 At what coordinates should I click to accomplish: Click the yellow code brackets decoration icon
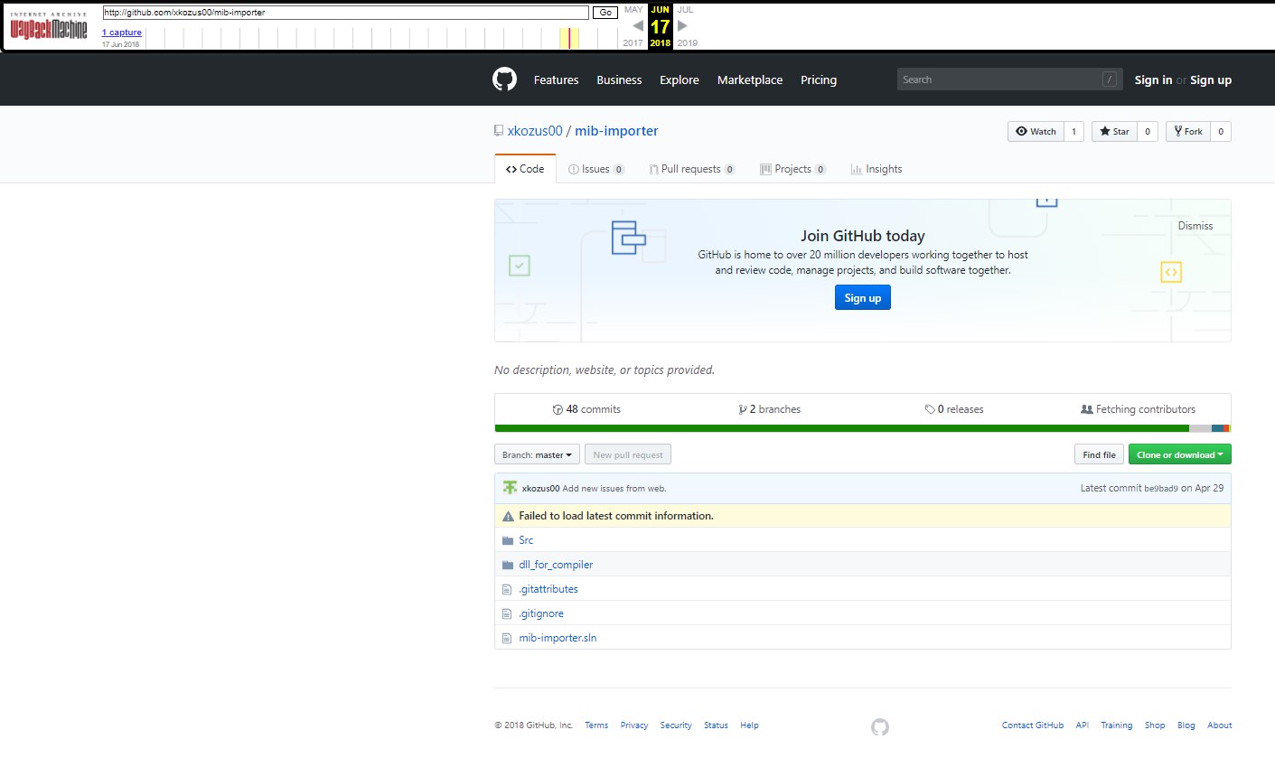click(x=1170, y=271)
